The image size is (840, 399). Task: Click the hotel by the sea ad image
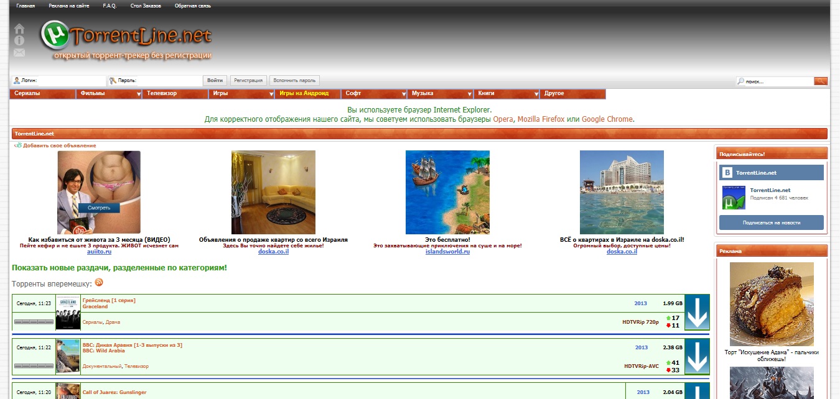pyautogui.click(x=622, y=192)
